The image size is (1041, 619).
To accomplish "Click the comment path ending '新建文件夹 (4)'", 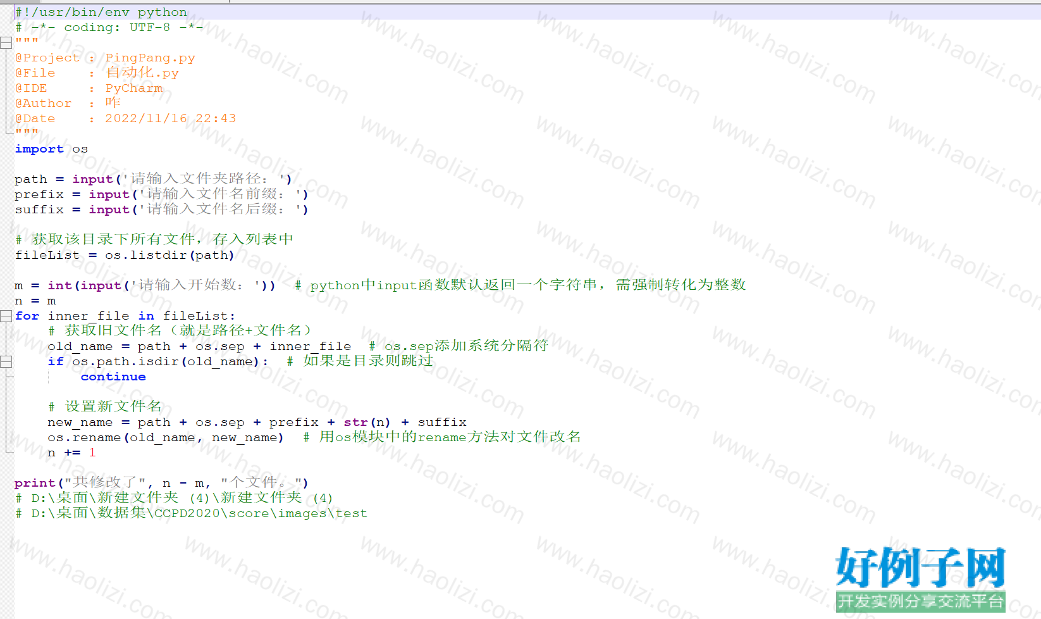I will pos(174,498).
